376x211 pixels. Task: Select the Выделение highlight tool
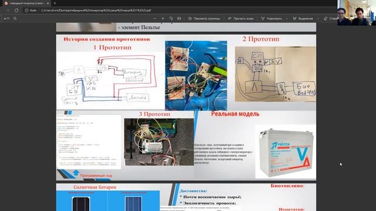(303, 18)
